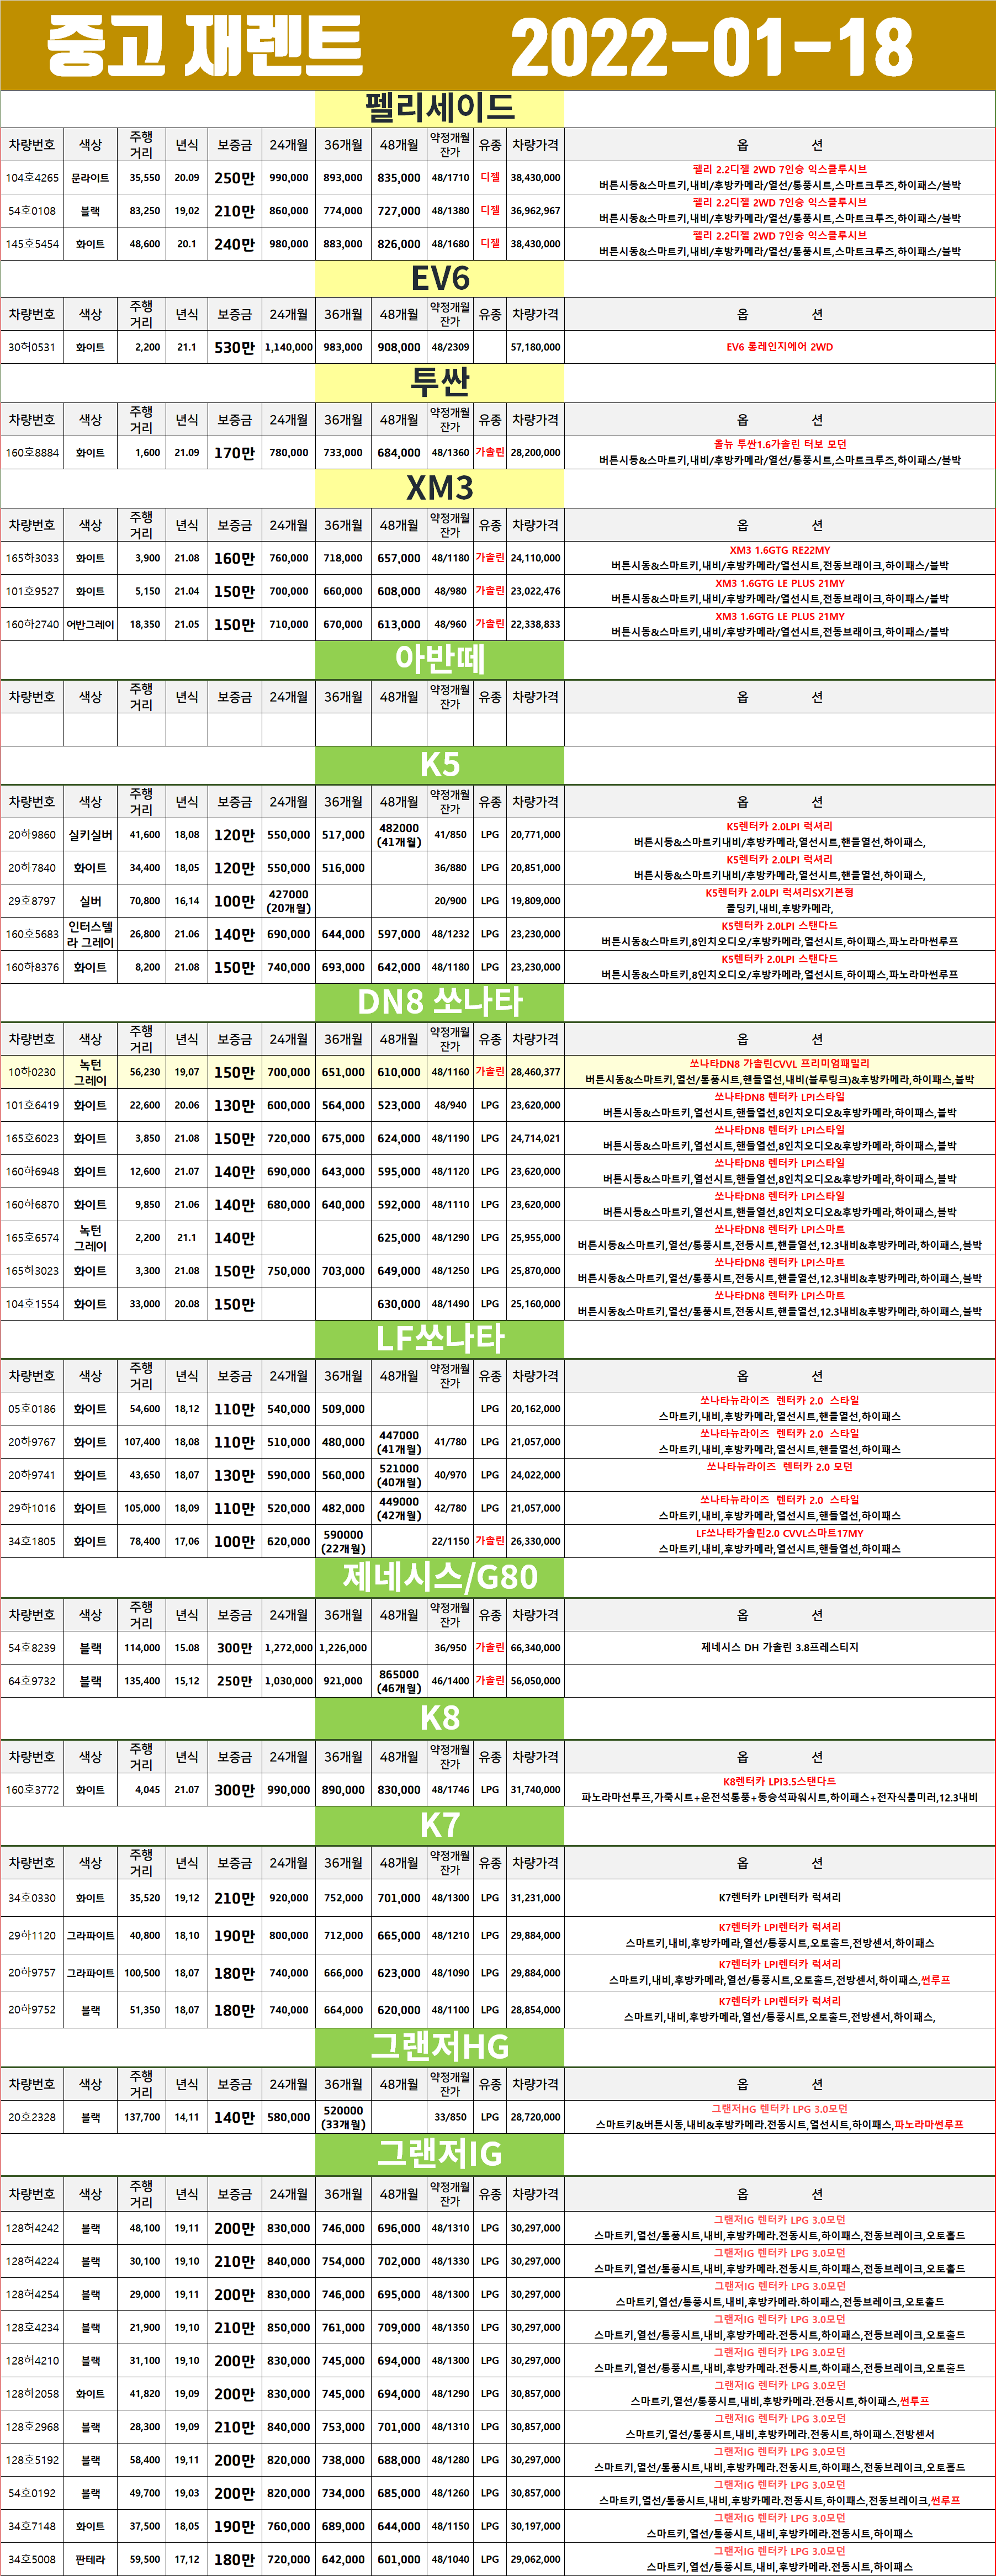Click the 인터스텔라 그레이 color cell
Screen dimensions: 996x2576
pyautogui.click(x=90, y=934)
